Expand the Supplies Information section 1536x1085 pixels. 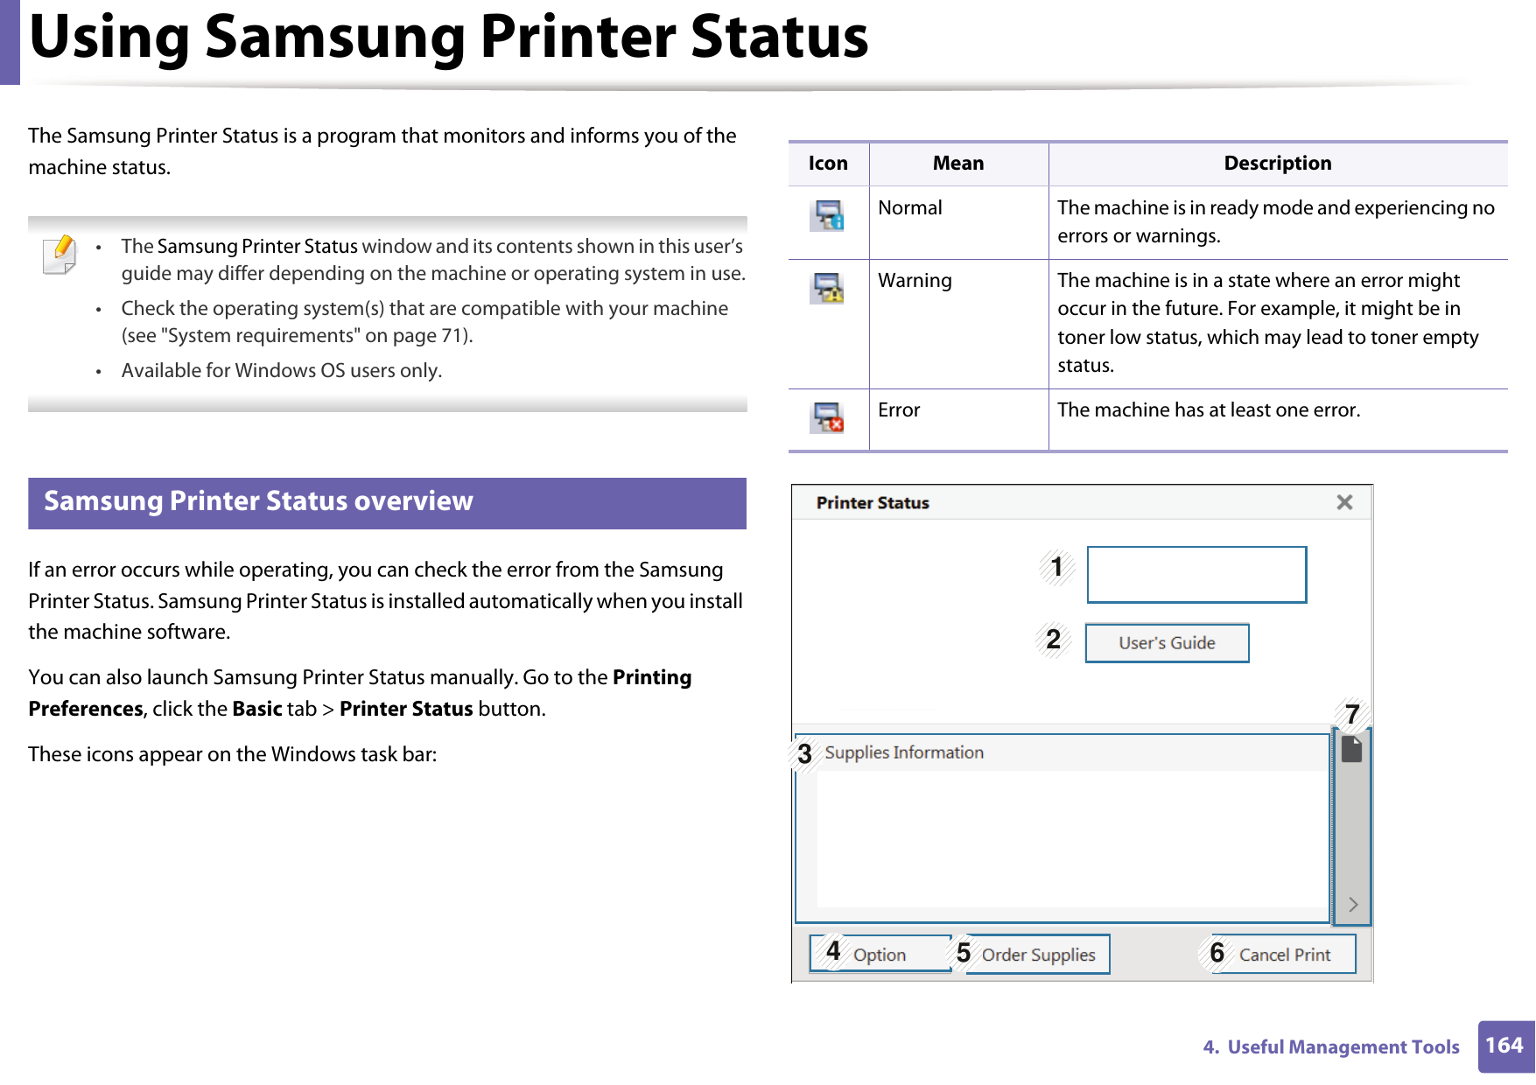click(x=905, y=752)
